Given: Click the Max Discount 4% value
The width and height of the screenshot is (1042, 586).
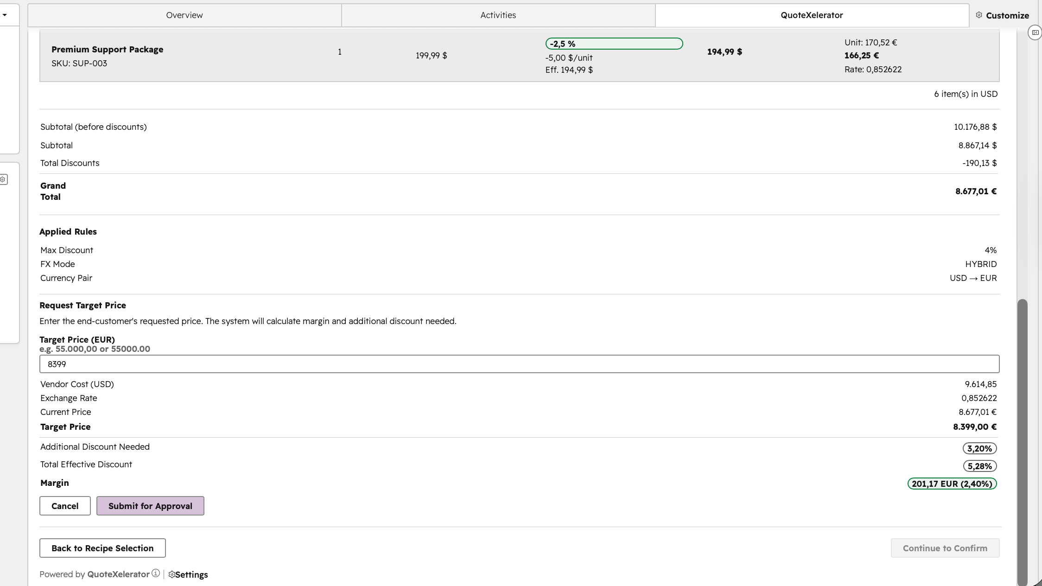Looking at the screenshot, I should (x=991, y=250).
